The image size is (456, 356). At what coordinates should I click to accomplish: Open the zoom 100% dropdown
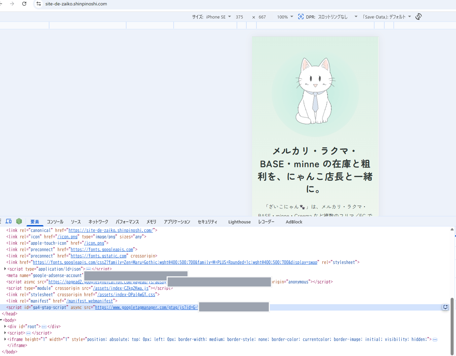point(285,17)
